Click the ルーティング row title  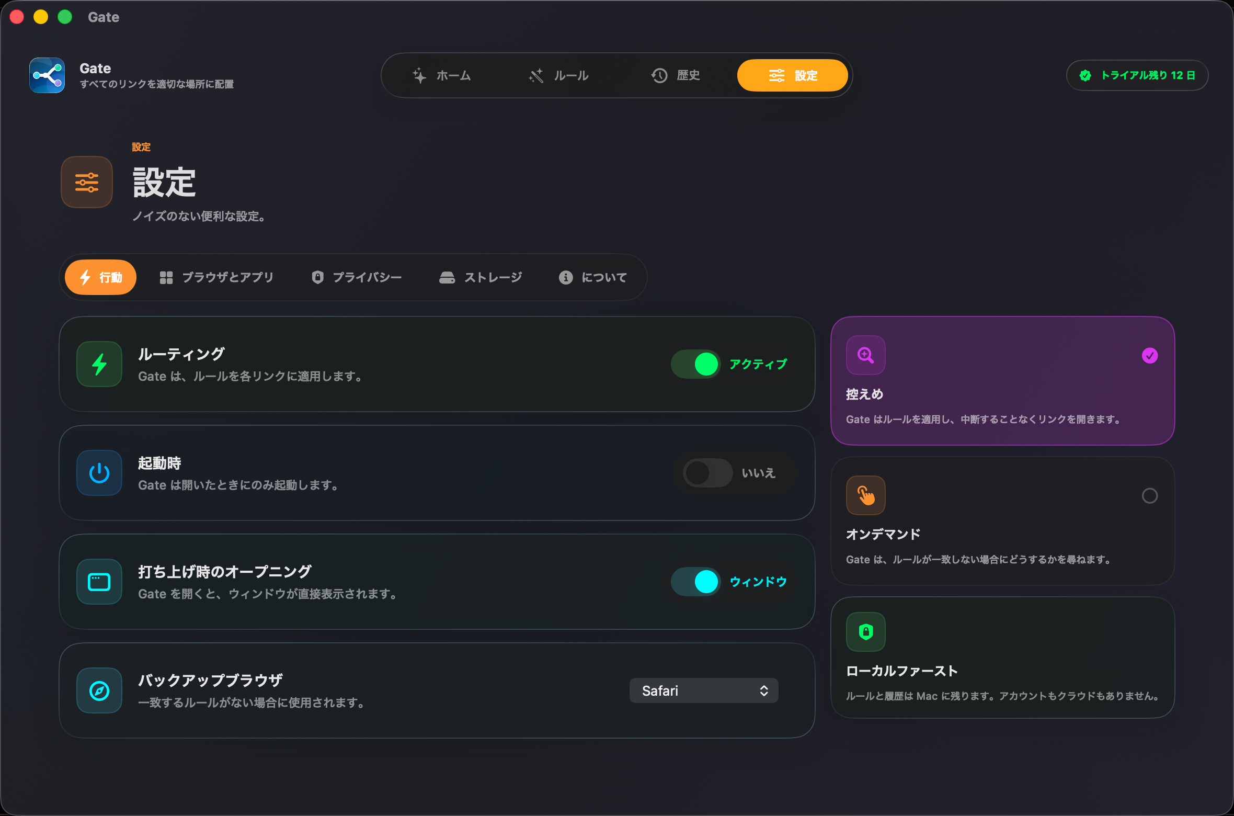tap(181, 354)
